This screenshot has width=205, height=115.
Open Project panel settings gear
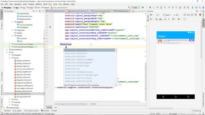click(x=40, y=11)
